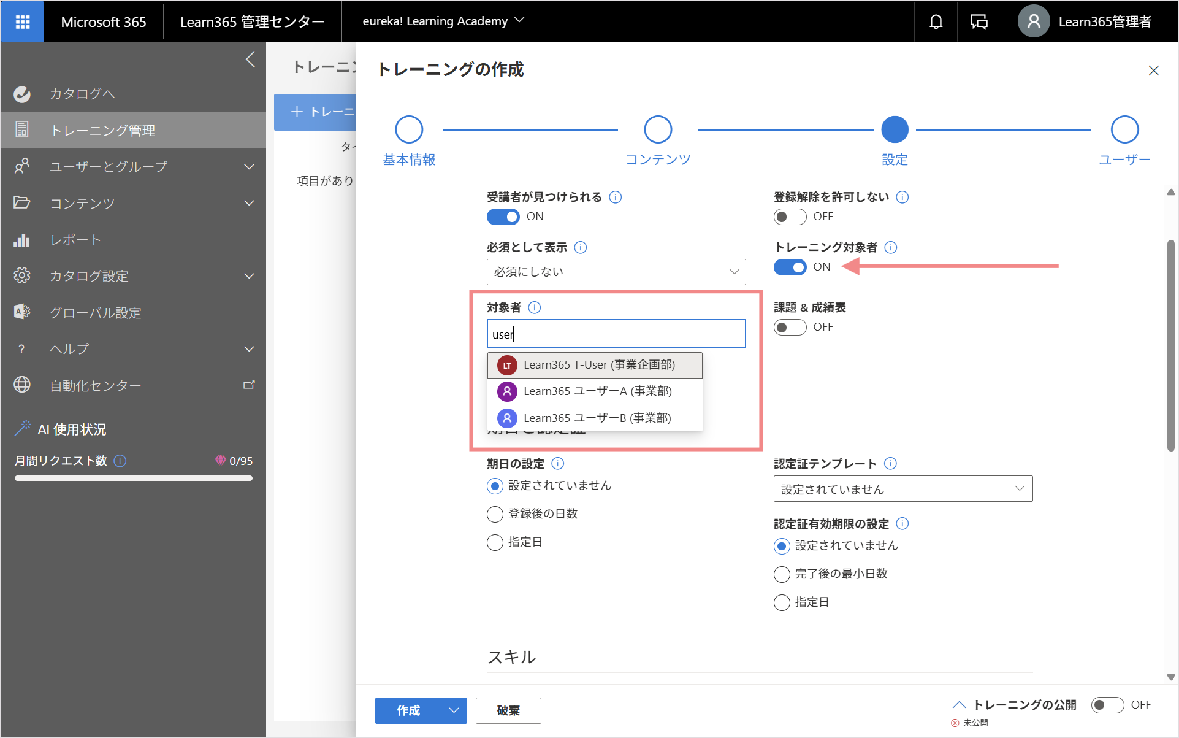Click the 作成 button
Screen dimensions: 1179x738
pos(408,710)
